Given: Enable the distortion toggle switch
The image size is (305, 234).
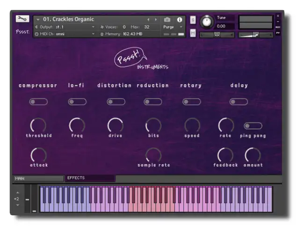Looking at the screenshot, I should click(116, 102).
